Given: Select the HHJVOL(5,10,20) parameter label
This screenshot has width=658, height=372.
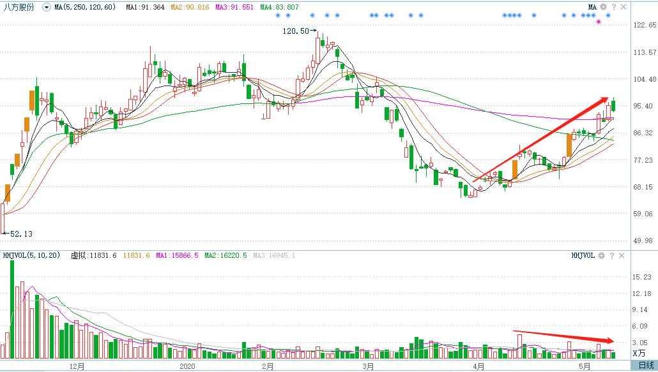Looking at the screenshot, I should click(31, 255).
